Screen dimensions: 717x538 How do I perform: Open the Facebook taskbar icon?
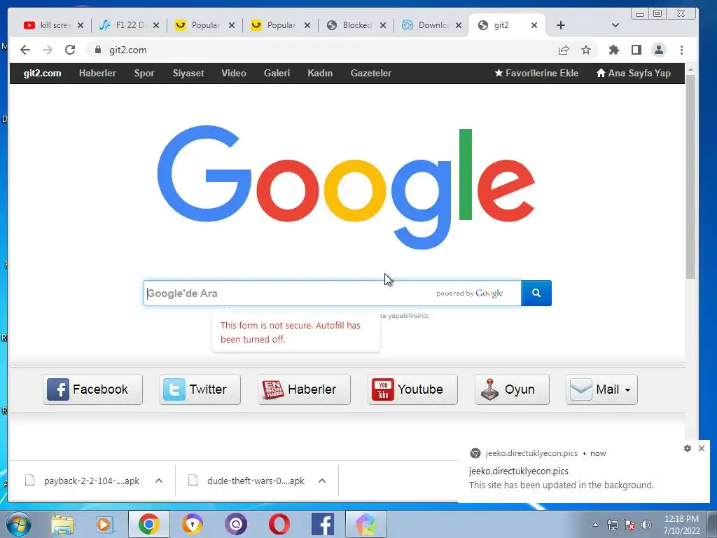coord(322,524)
